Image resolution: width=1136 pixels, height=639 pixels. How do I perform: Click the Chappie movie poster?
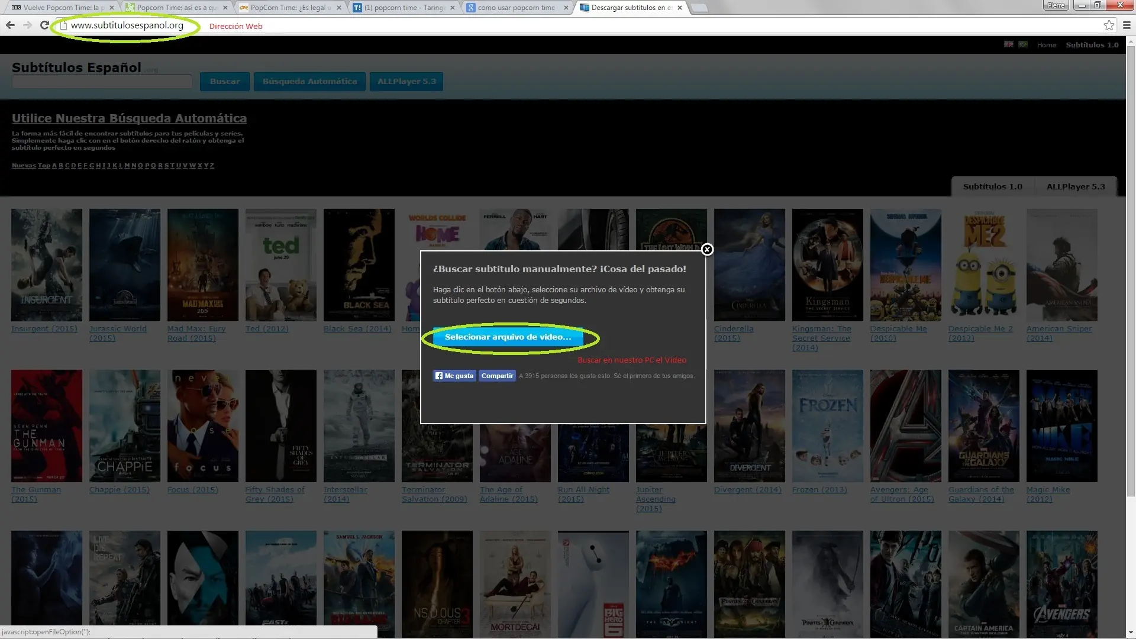click(x=125, y=426)
